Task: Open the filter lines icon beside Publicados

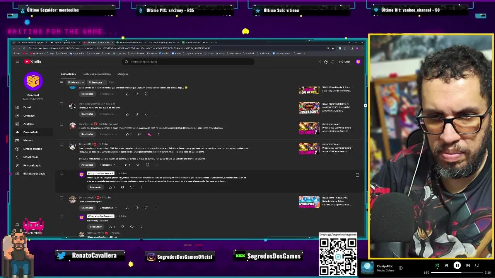Action: point(61,82)
